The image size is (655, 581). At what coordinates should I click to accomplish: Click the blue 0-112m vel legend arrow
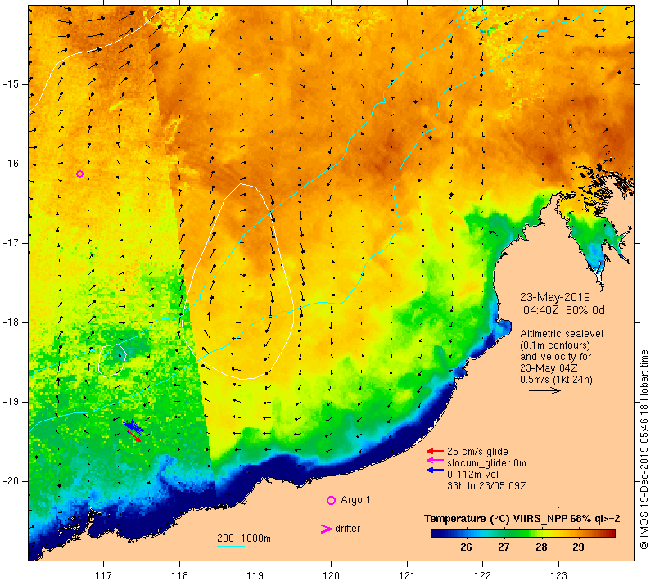436,471
